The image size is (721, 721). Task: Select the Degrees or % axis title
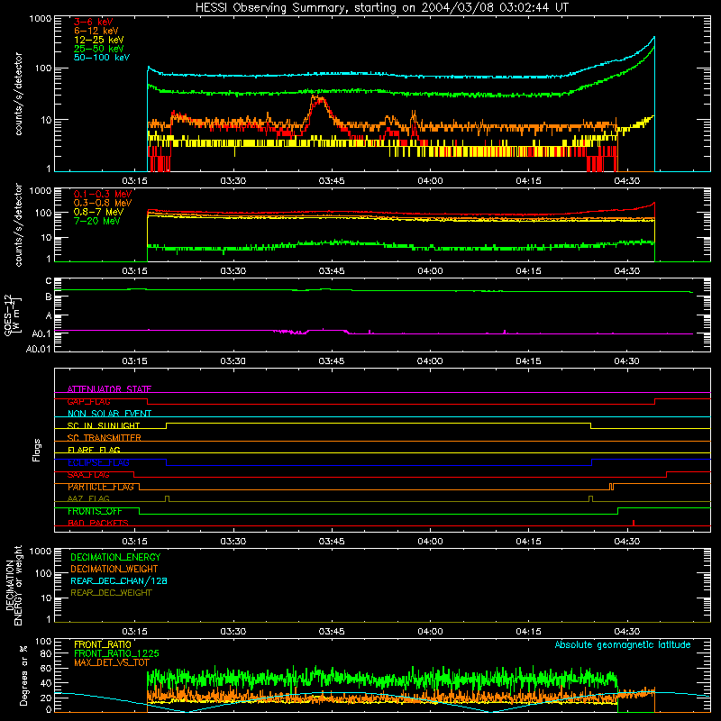click(23, 675)
